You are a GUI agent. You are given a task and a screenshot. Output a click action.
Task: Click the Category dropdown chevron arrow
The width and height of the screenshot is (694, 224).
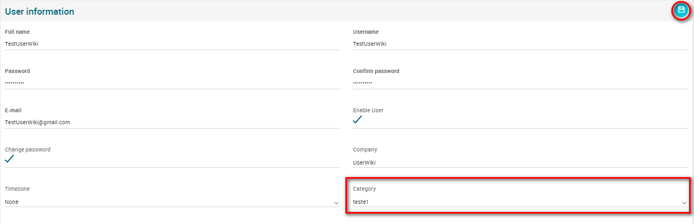(684, 203)
